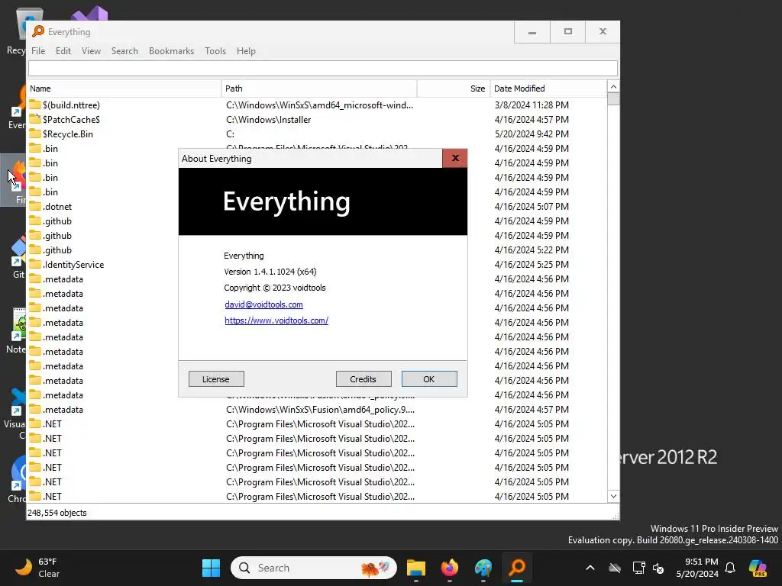This screenshot has height=586, width=782.
Task: Open the Tools menu
Action: coord(215,51)
